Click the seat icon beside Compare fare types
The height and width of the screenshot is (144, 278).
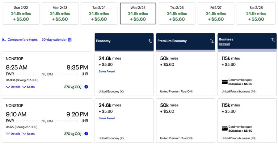pyautogui.click(x=4, y=39)
